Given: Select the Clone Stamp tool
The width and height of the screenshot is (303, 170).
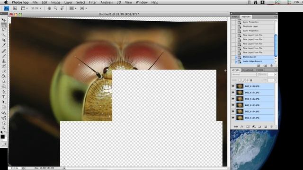Looking at the screenshot, I should click(x=3, y=61).
